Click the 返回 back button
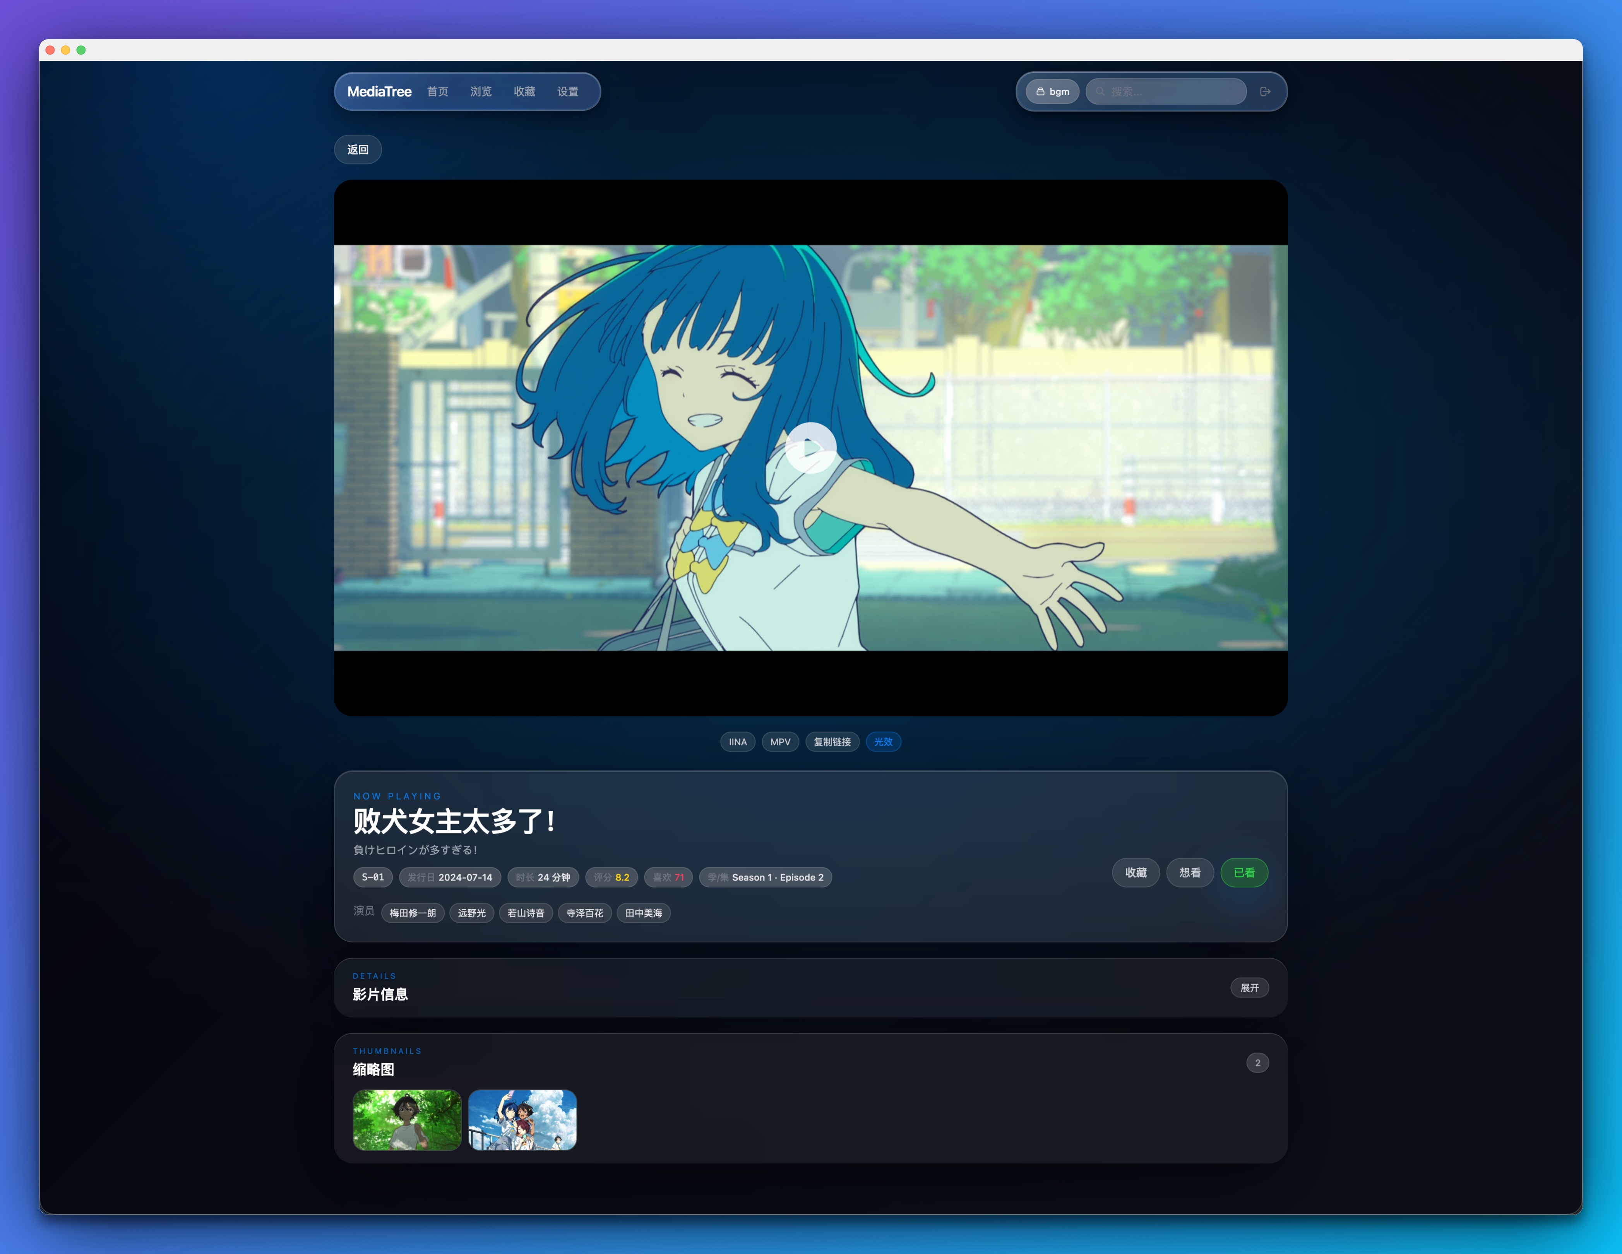 pyautogui.click(x=358, y=149)
